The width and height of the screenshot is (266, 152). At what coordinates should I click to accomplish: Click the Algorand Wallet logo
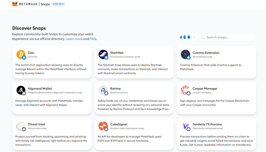coord(21,90)
